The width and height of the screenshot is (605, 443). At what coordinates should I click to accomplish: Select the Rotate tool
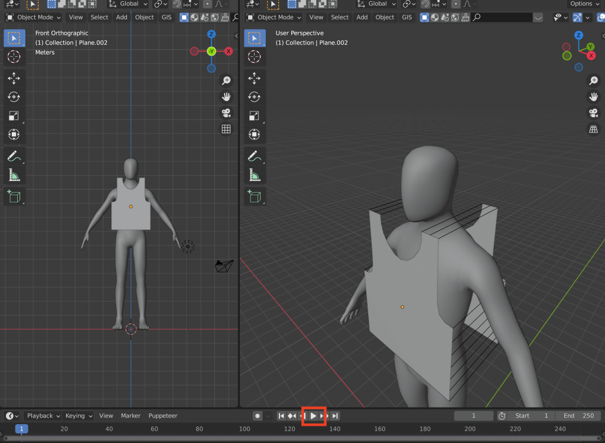click(x=14, y=96)
